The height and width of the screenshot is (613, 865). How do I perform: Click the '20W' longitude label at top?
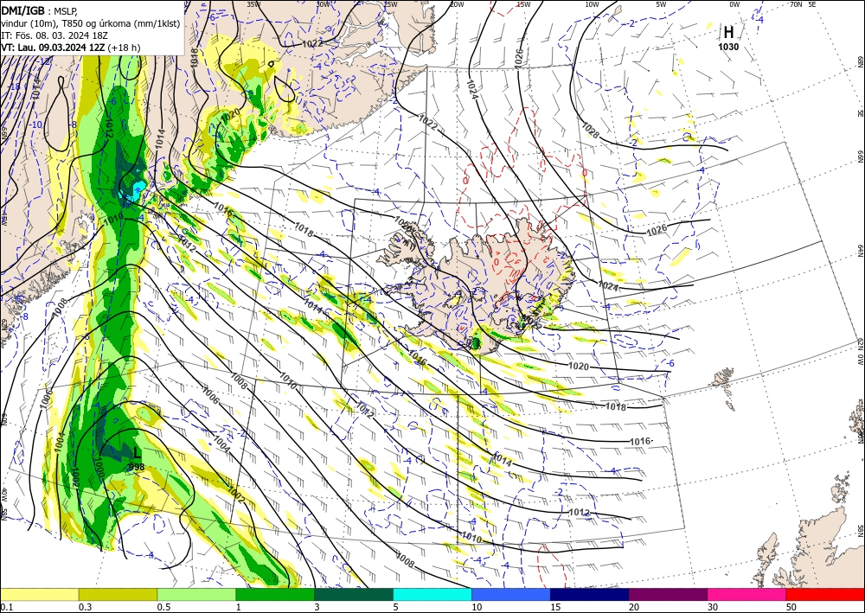[456, 4]
